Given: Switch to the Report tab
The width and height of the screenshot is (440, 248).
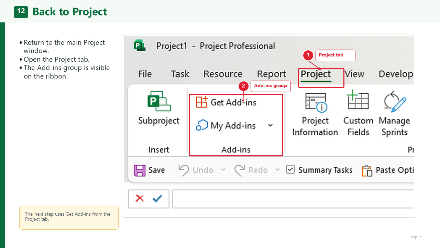Looking at the screenshot, I should point(272,74).
